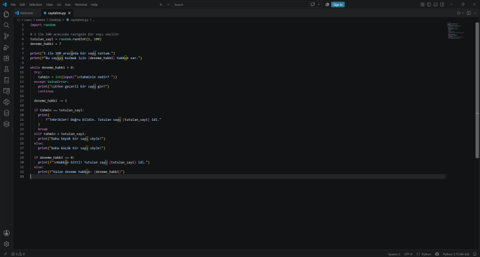Open the File menu
Image resolution: width=480 pixels, height=257 pixels.
(x=13, y=4)
